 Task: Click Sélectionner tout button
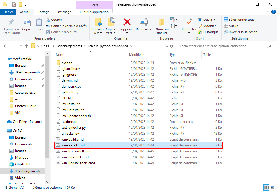coord(239,20)
